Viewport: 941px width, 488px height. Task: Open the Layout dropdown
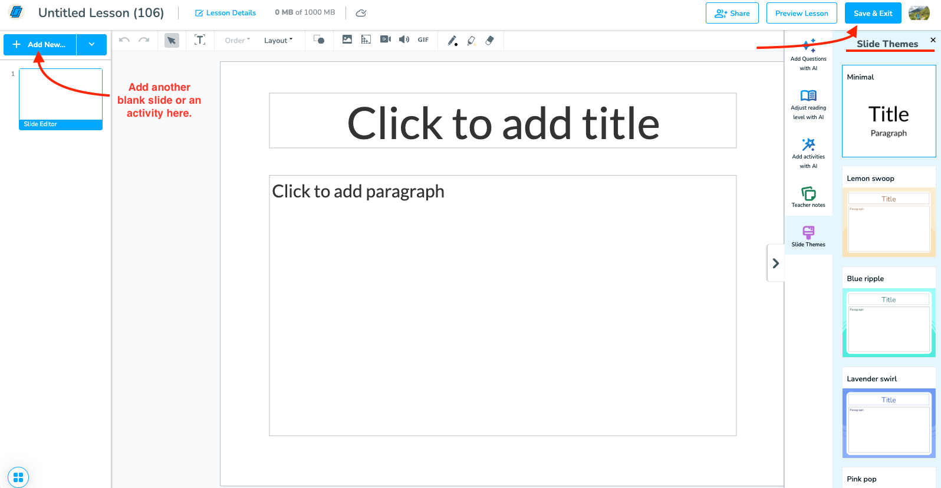[x=278, y=40]
